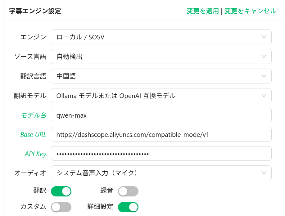Viewport: 285px width, 216px height.
Task: Turn on the カスタム toggle switch
Action: click(x=61, y=207)
